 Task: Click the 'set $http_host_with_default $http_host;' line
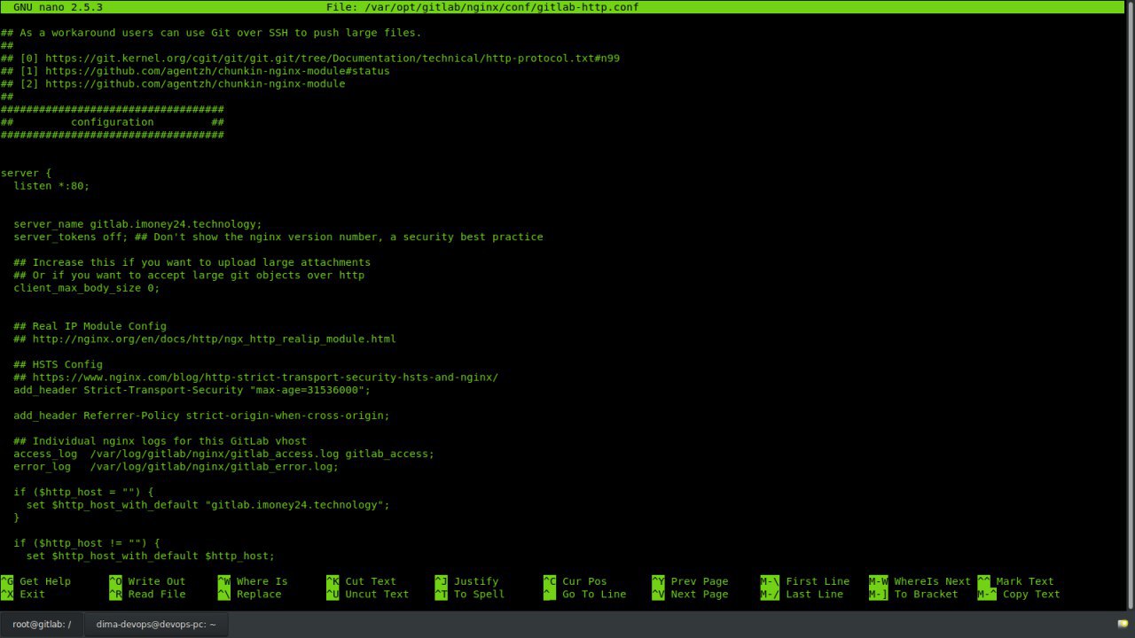(x=150, y=556)
